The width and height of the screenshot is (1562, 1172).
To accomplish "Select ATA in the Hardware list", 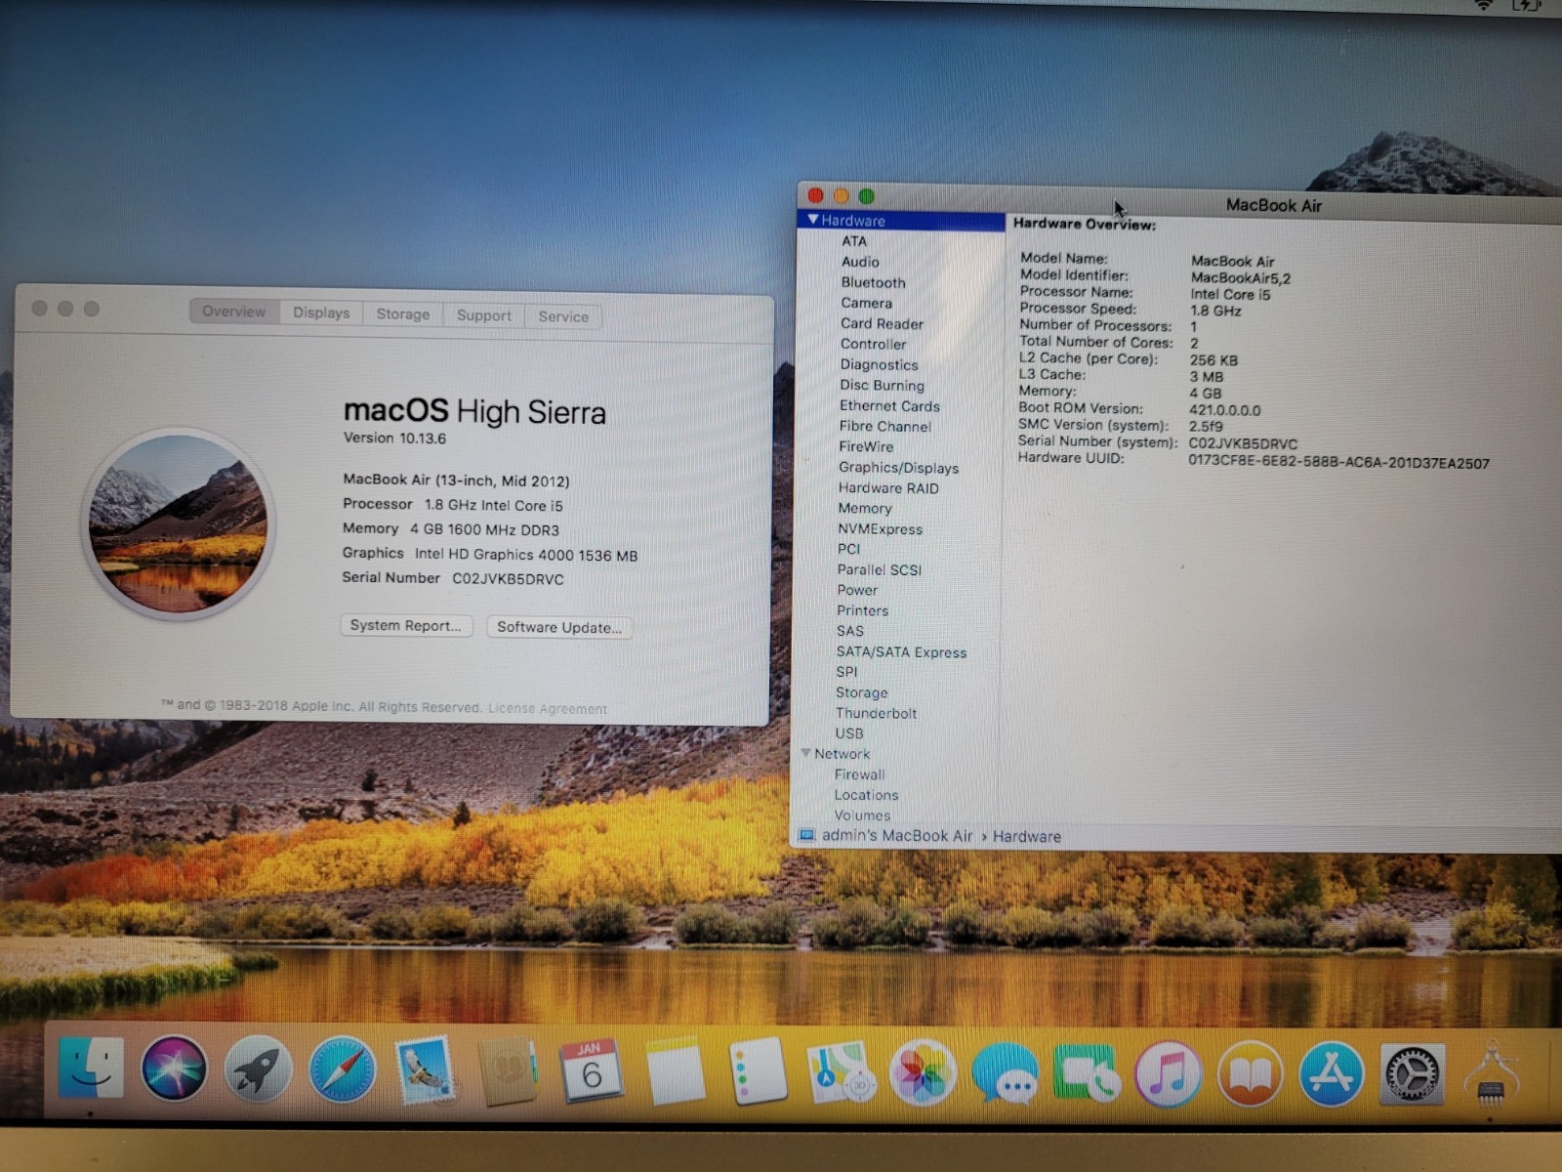I will (854, 241).
